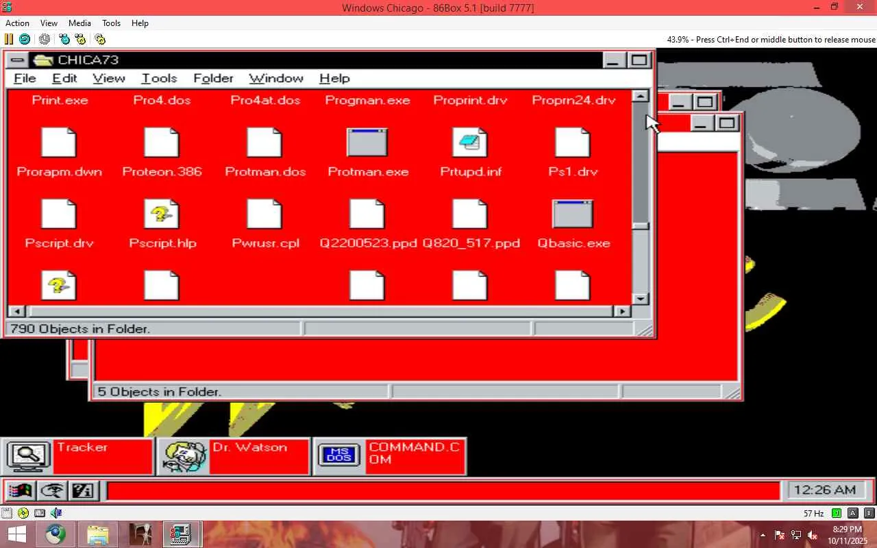Select the Pwrusr.cpl file icon
877x548 pixels.
(264, 214)
